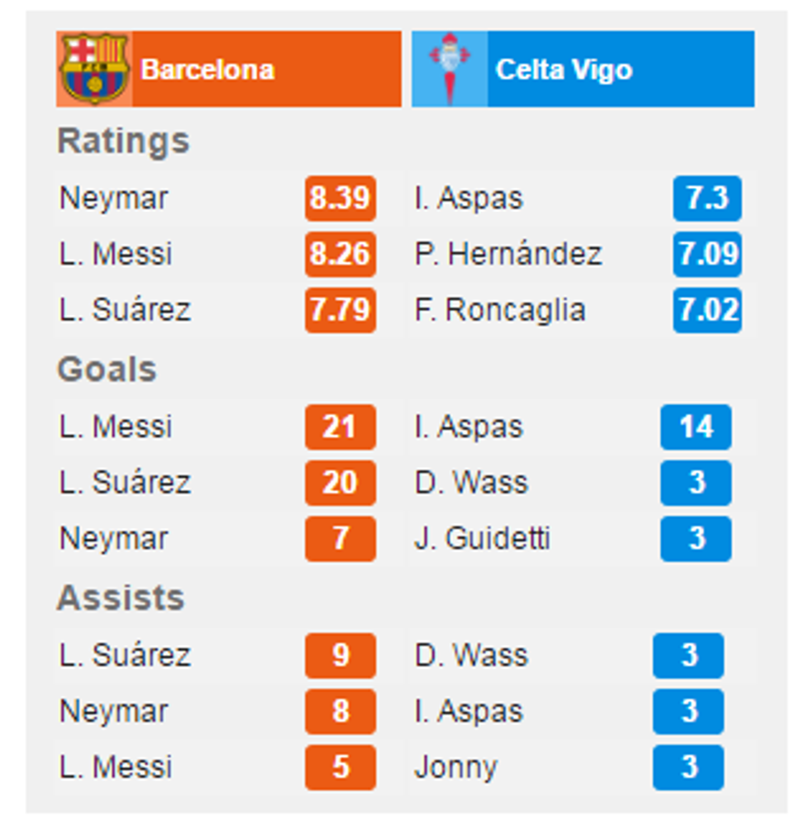Select L. Messi's goals badge showing 21

[x=340, y=428]
